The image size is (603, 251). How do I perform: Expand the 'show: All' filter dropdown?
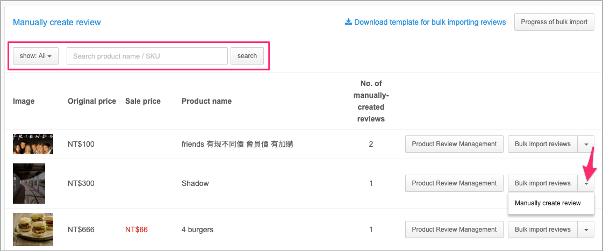click(x=36, y=56)
